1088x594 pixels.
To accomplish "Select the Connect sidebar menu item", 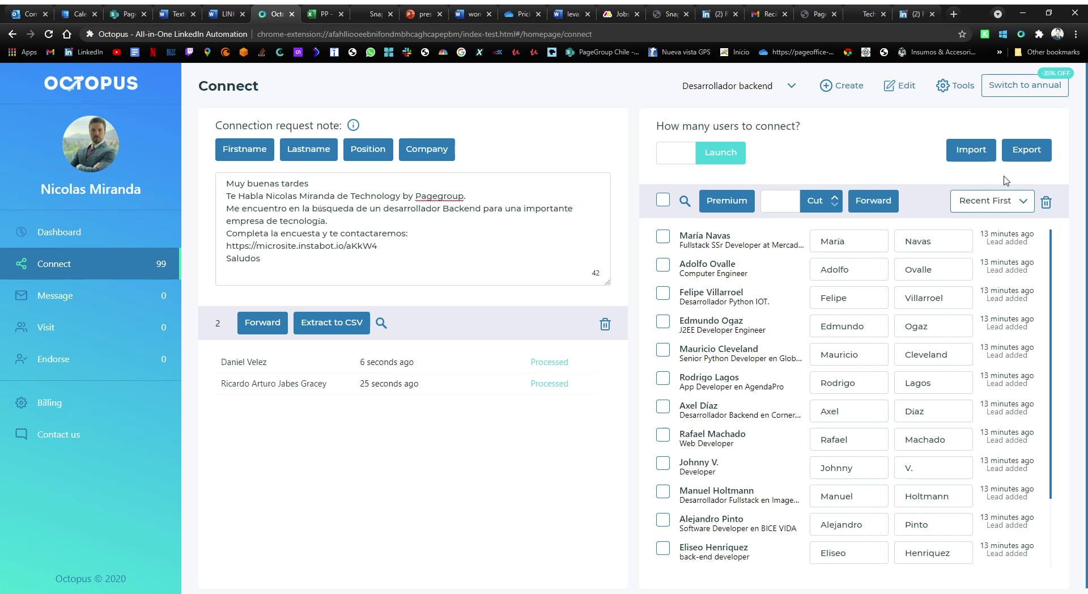I will [91, 264].
